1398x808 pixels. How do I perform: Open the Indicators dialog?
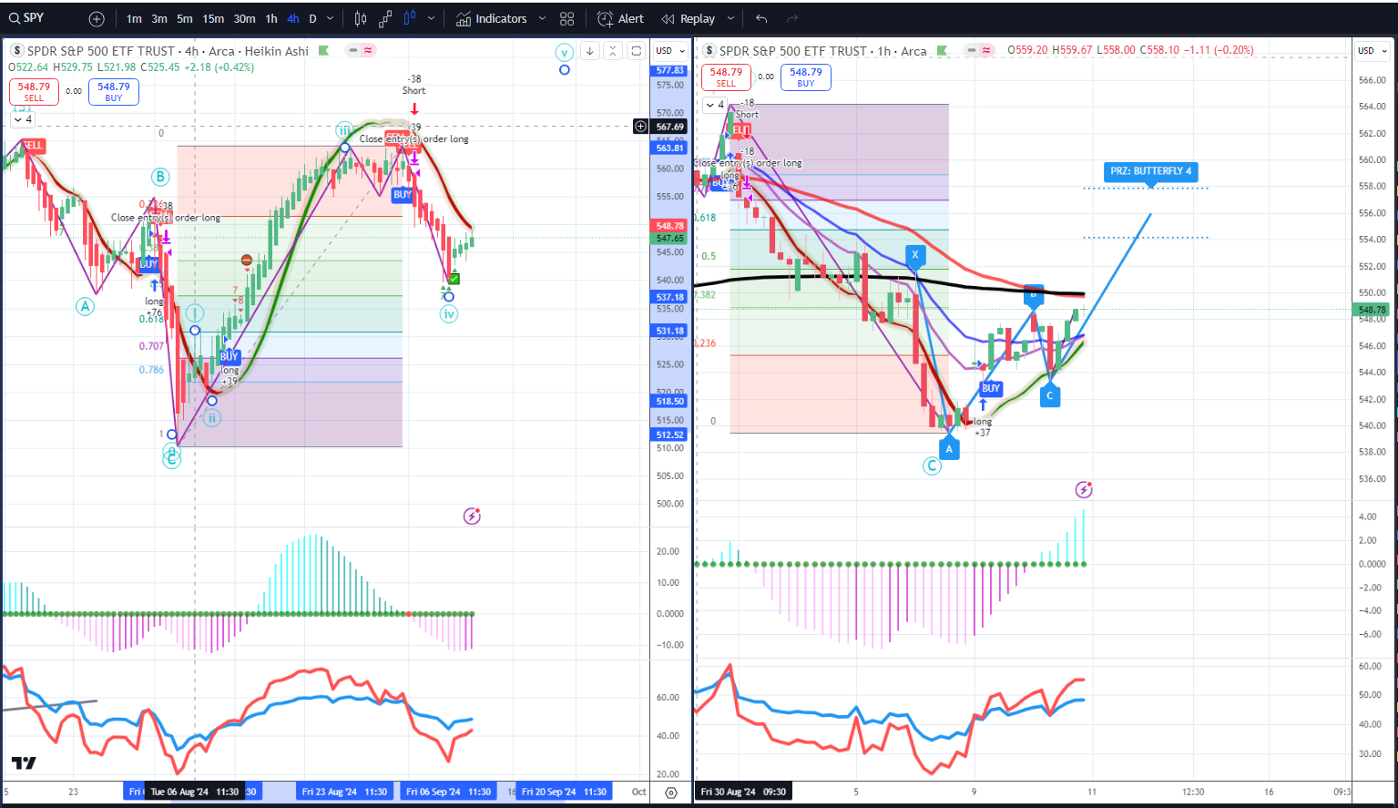pos(492,18)
